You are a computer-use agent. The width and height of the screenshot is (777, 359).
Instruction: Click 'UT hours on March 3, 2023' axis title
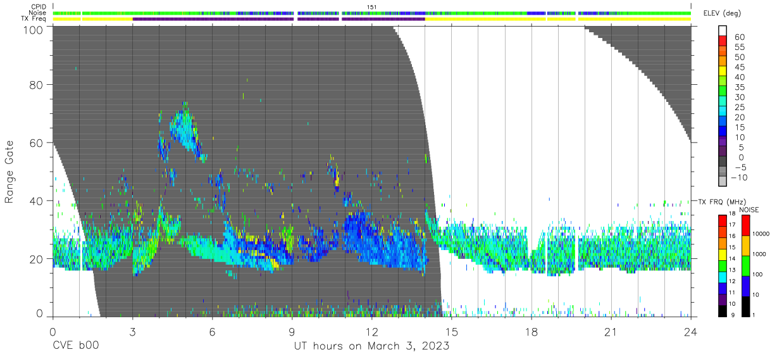(371, 346)
